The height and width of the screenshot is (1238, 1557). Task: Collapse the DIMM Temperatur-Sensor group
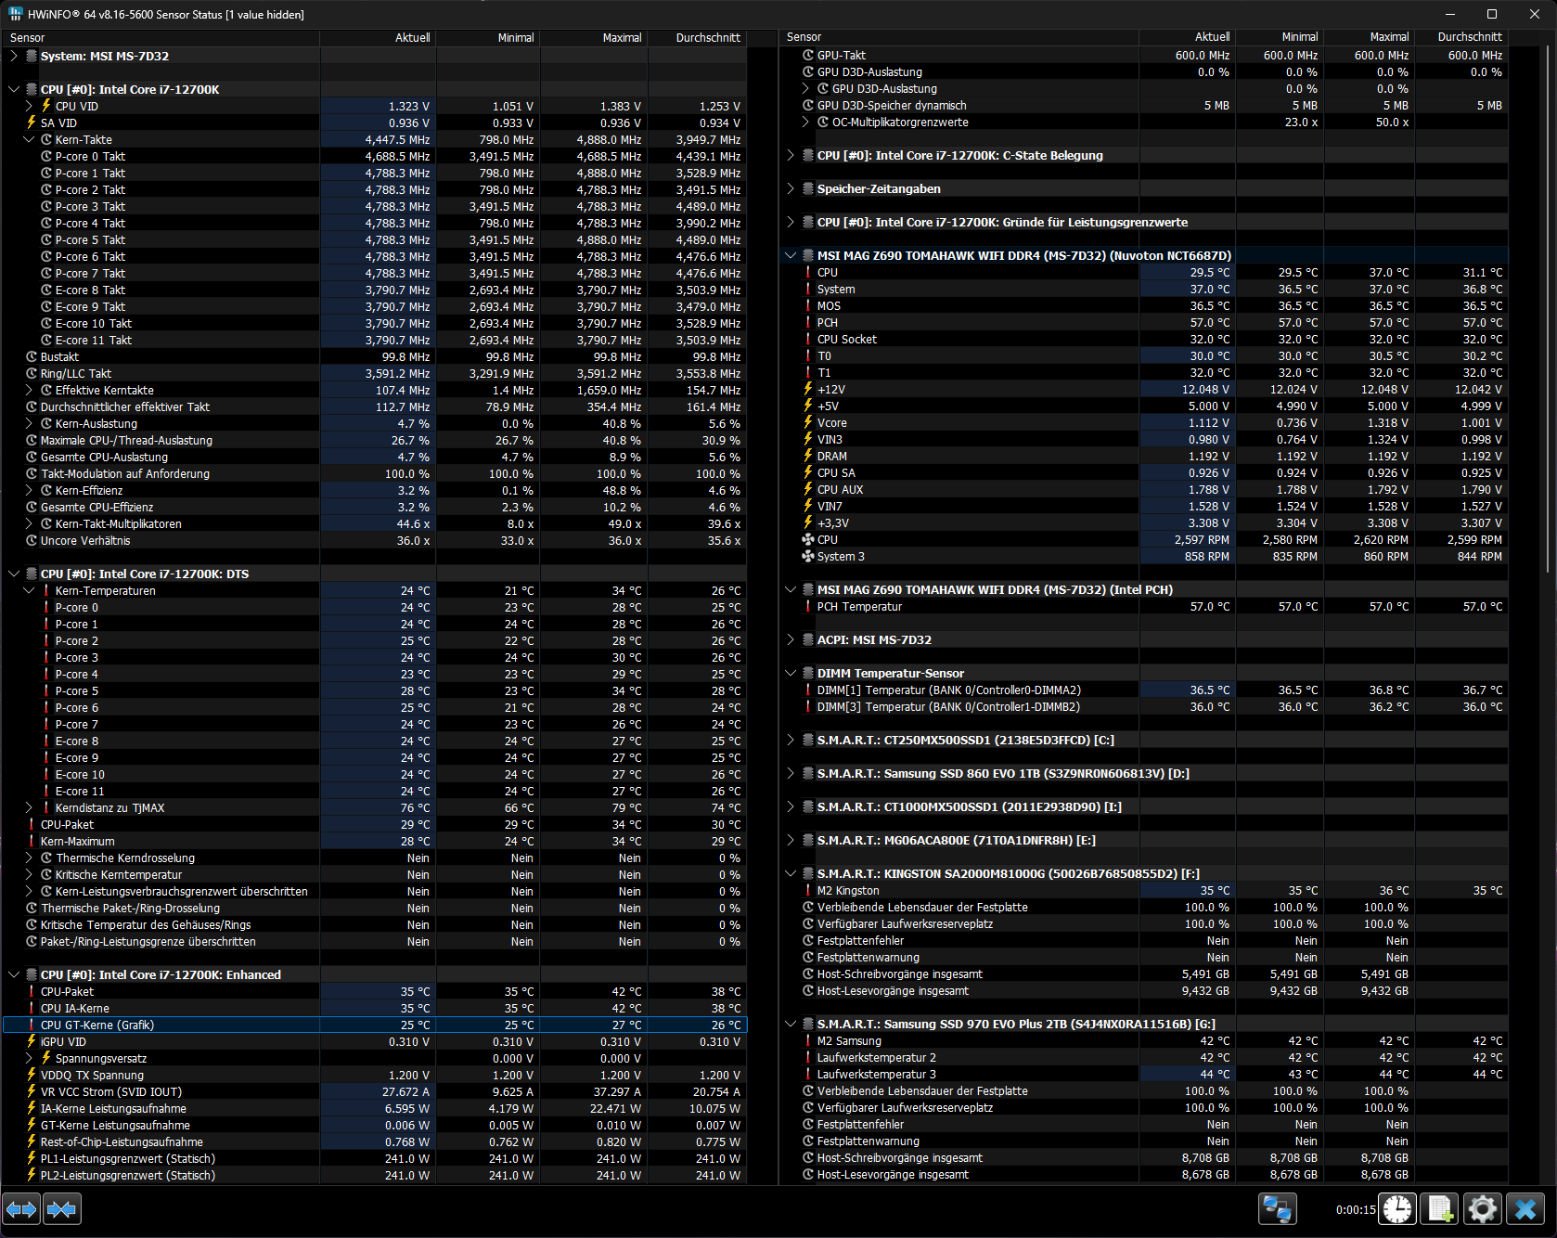791,674
